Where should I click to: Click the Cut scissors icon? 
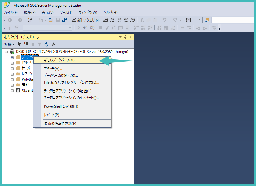point(142,20)
